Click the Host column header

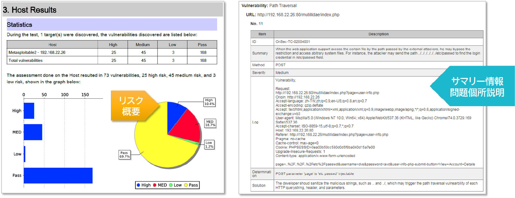52,45
